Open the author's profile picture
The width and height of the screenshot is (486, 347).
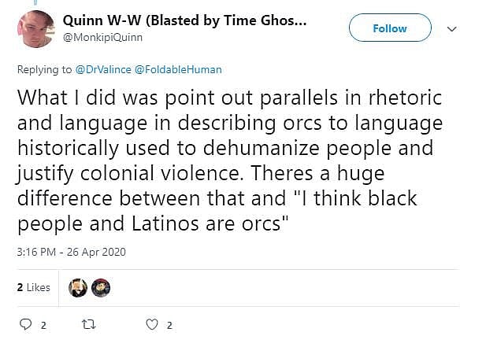pos(36,29)
